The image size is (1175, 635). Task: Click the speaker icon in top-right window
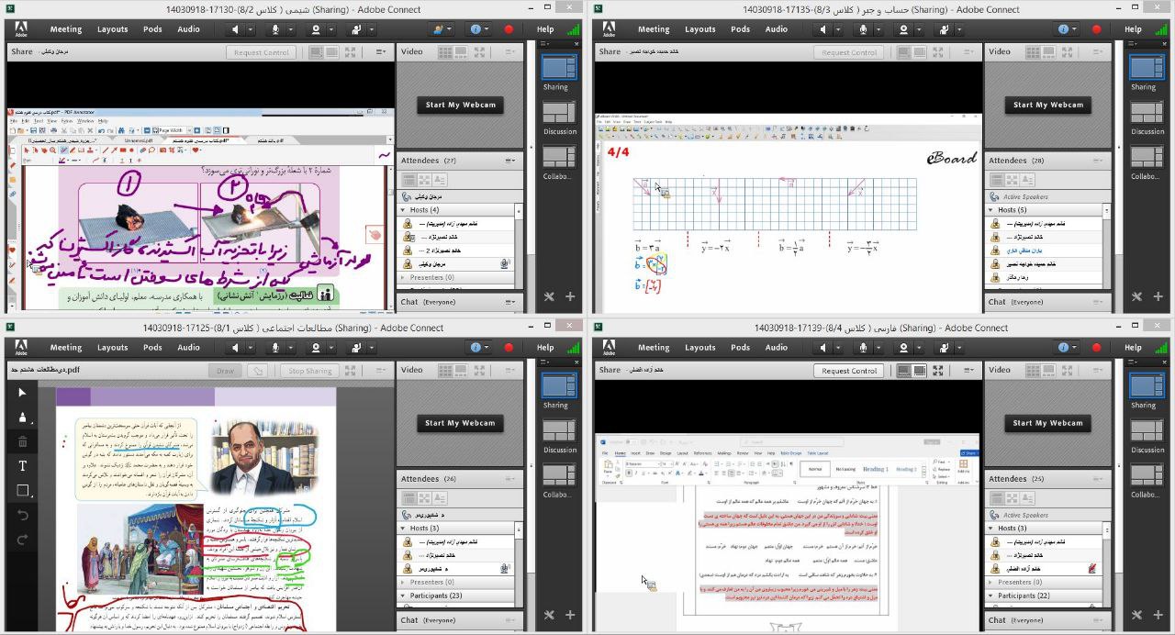[823, 29]
